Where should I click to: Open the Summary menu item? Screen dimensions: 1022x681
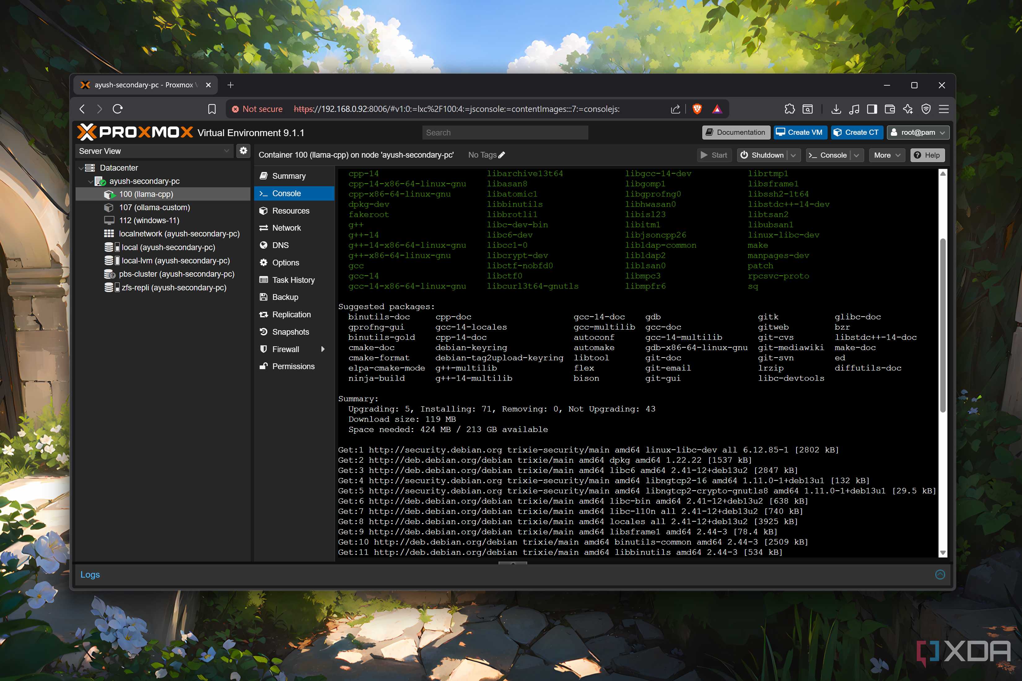coord(294,176)
